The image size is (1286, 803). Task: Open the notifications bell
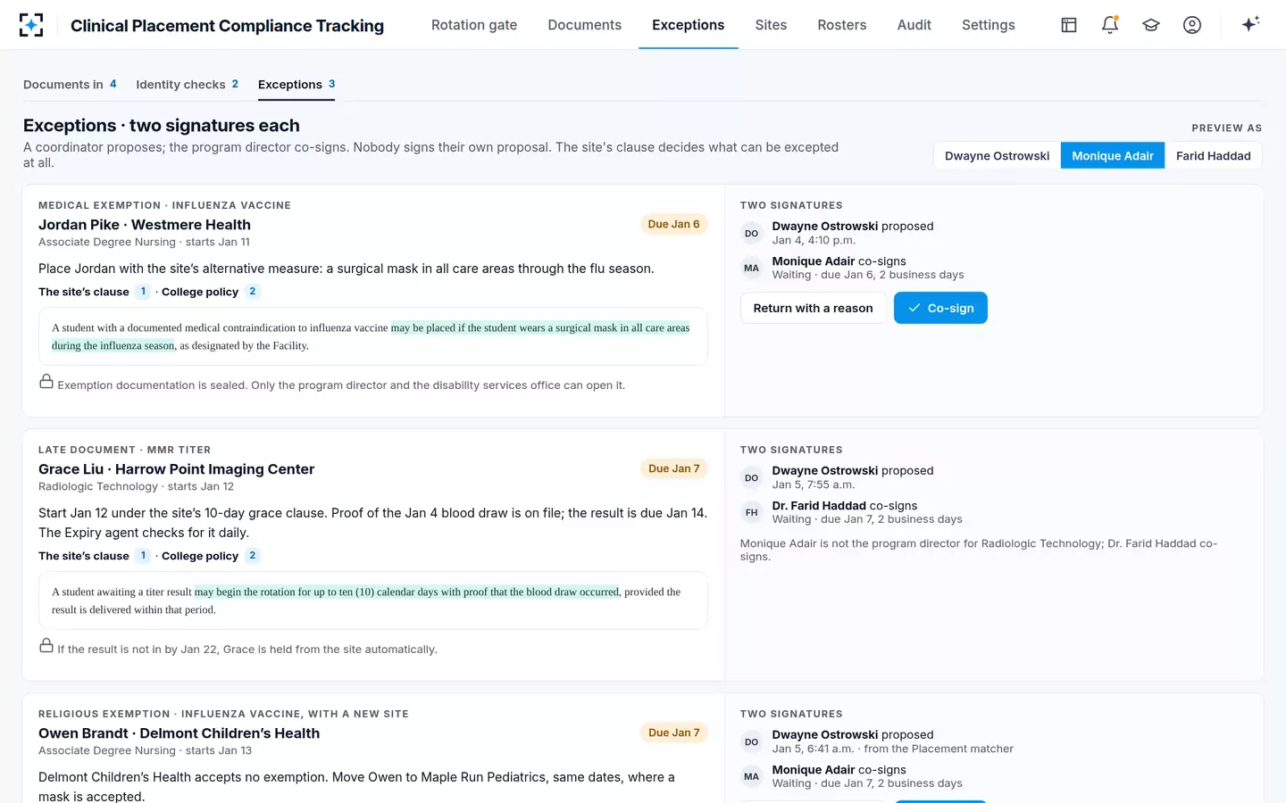point(1110,25)
